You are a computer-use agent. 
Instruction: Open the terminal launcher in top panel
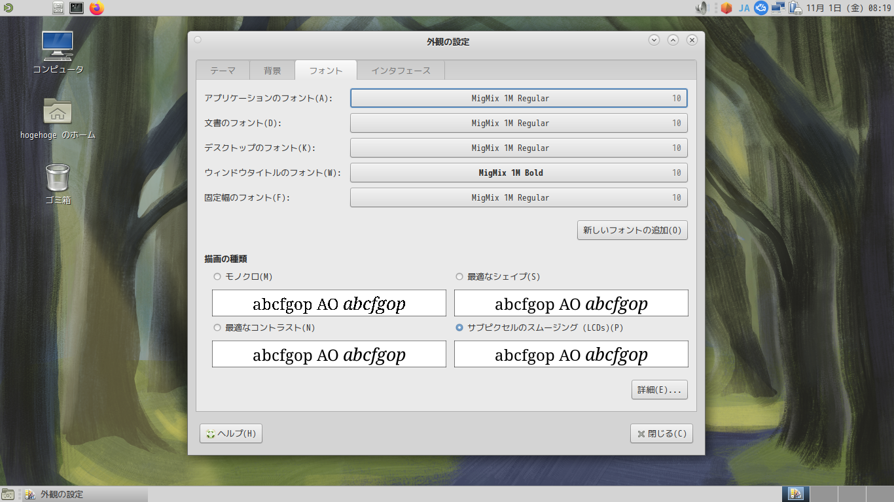tap(77, 8)
